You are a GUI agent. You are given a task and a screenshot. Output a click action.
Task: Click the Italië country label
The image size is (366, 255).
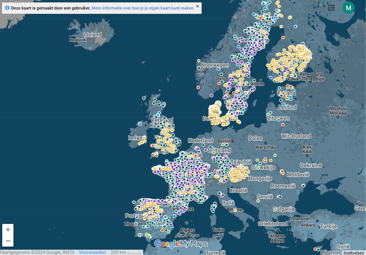(x=228, y=203)
